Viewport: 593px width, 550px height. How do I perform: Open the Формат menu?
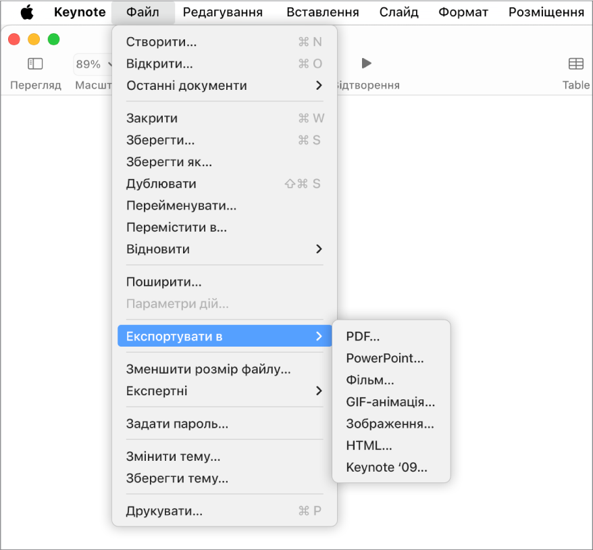coord(463,12)
